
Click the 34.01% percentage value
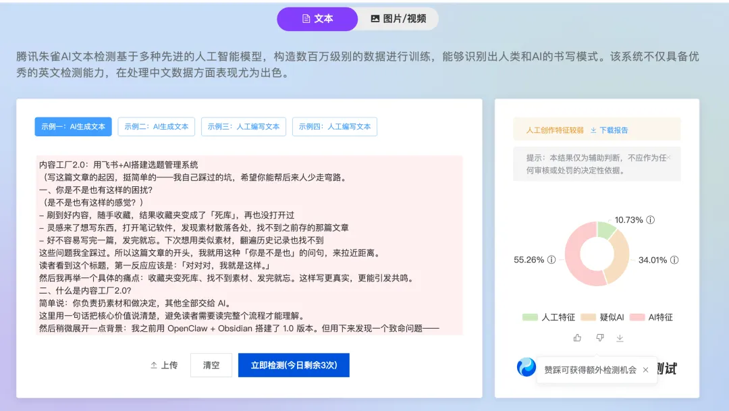(x=652, y=260)
